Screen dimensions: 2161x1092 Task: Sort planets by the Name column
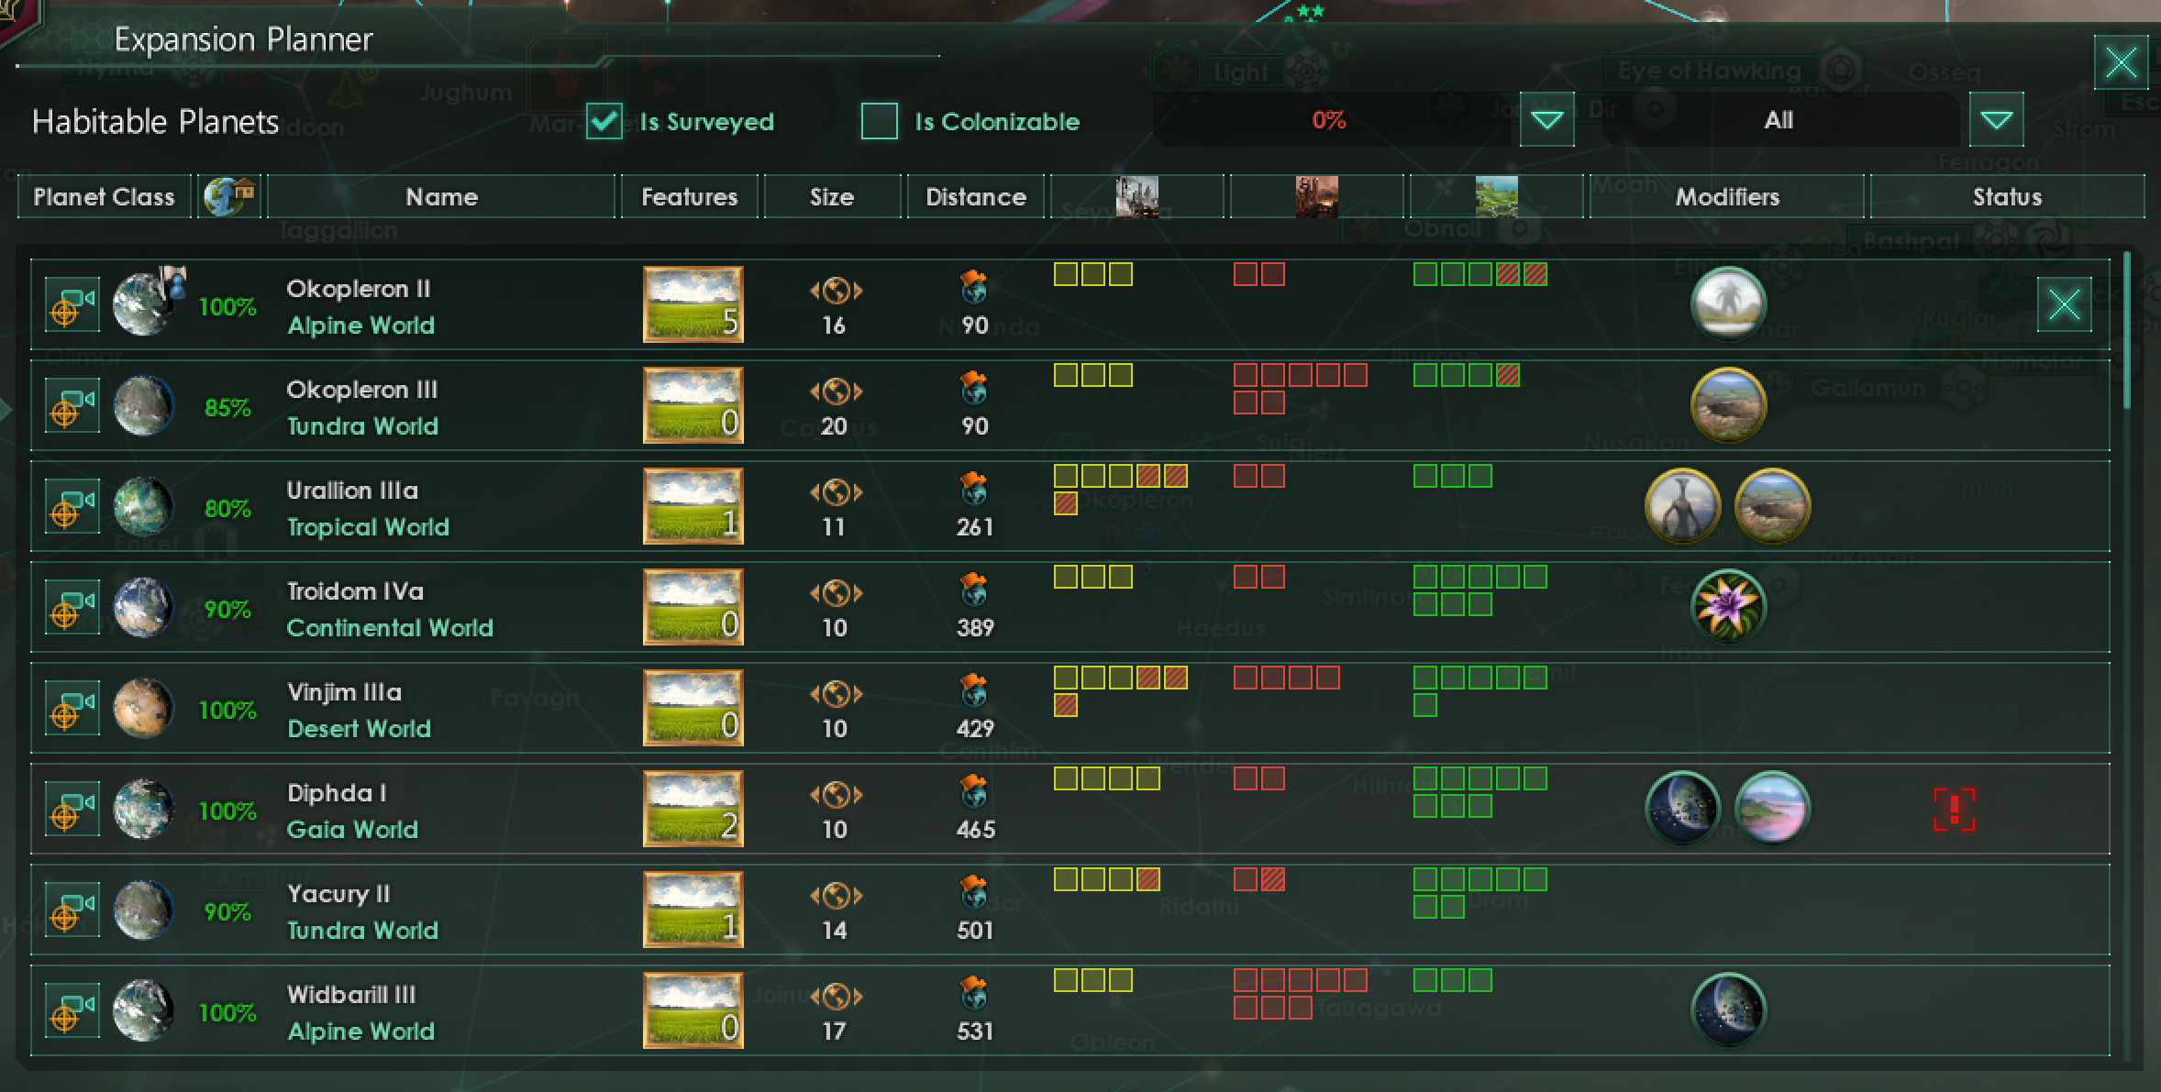pyautogui.click(x=441, y=195)
